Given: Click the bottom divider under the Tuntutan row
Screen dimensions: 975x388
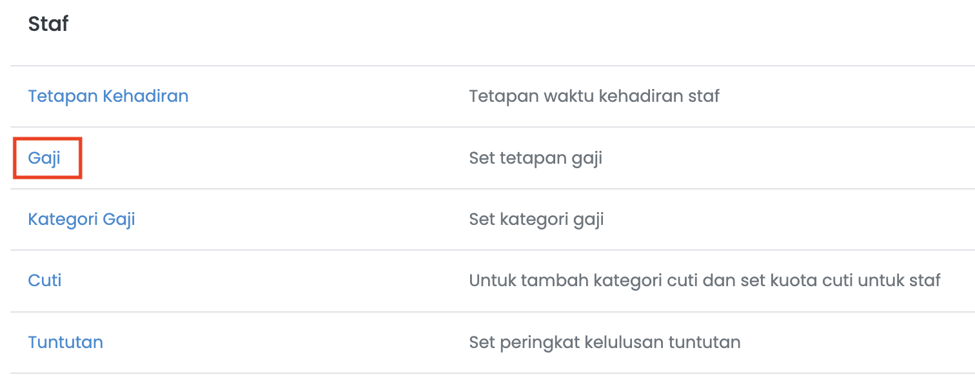Looking at the screenshot, I should click(493, 373).
